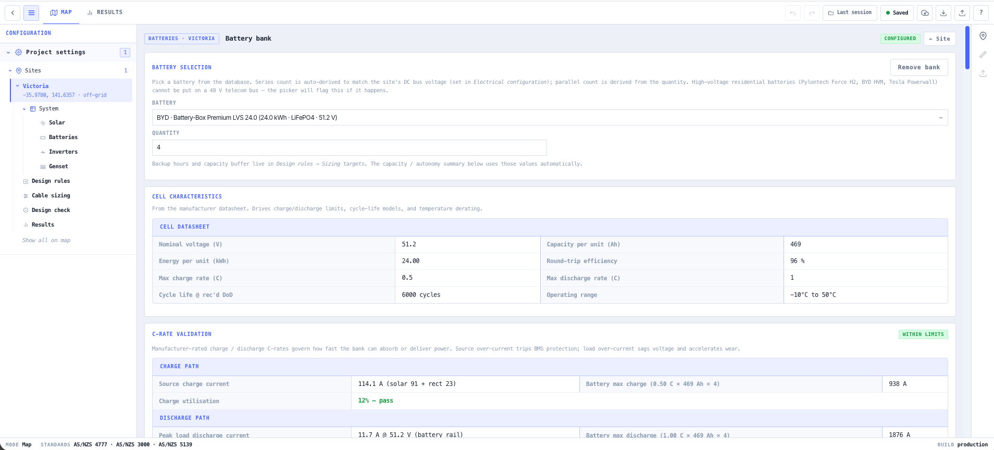Click the CONFIGURED status badge
Viewport: 994px width, 450px height.
pyautogui.click(x=900, y=39)
